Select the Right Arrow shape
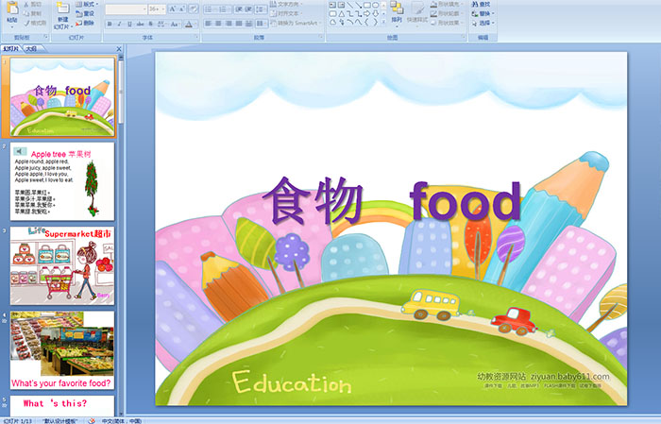This screenshot has height=424, width=661. pyautogui.click(x=366, y=13)
